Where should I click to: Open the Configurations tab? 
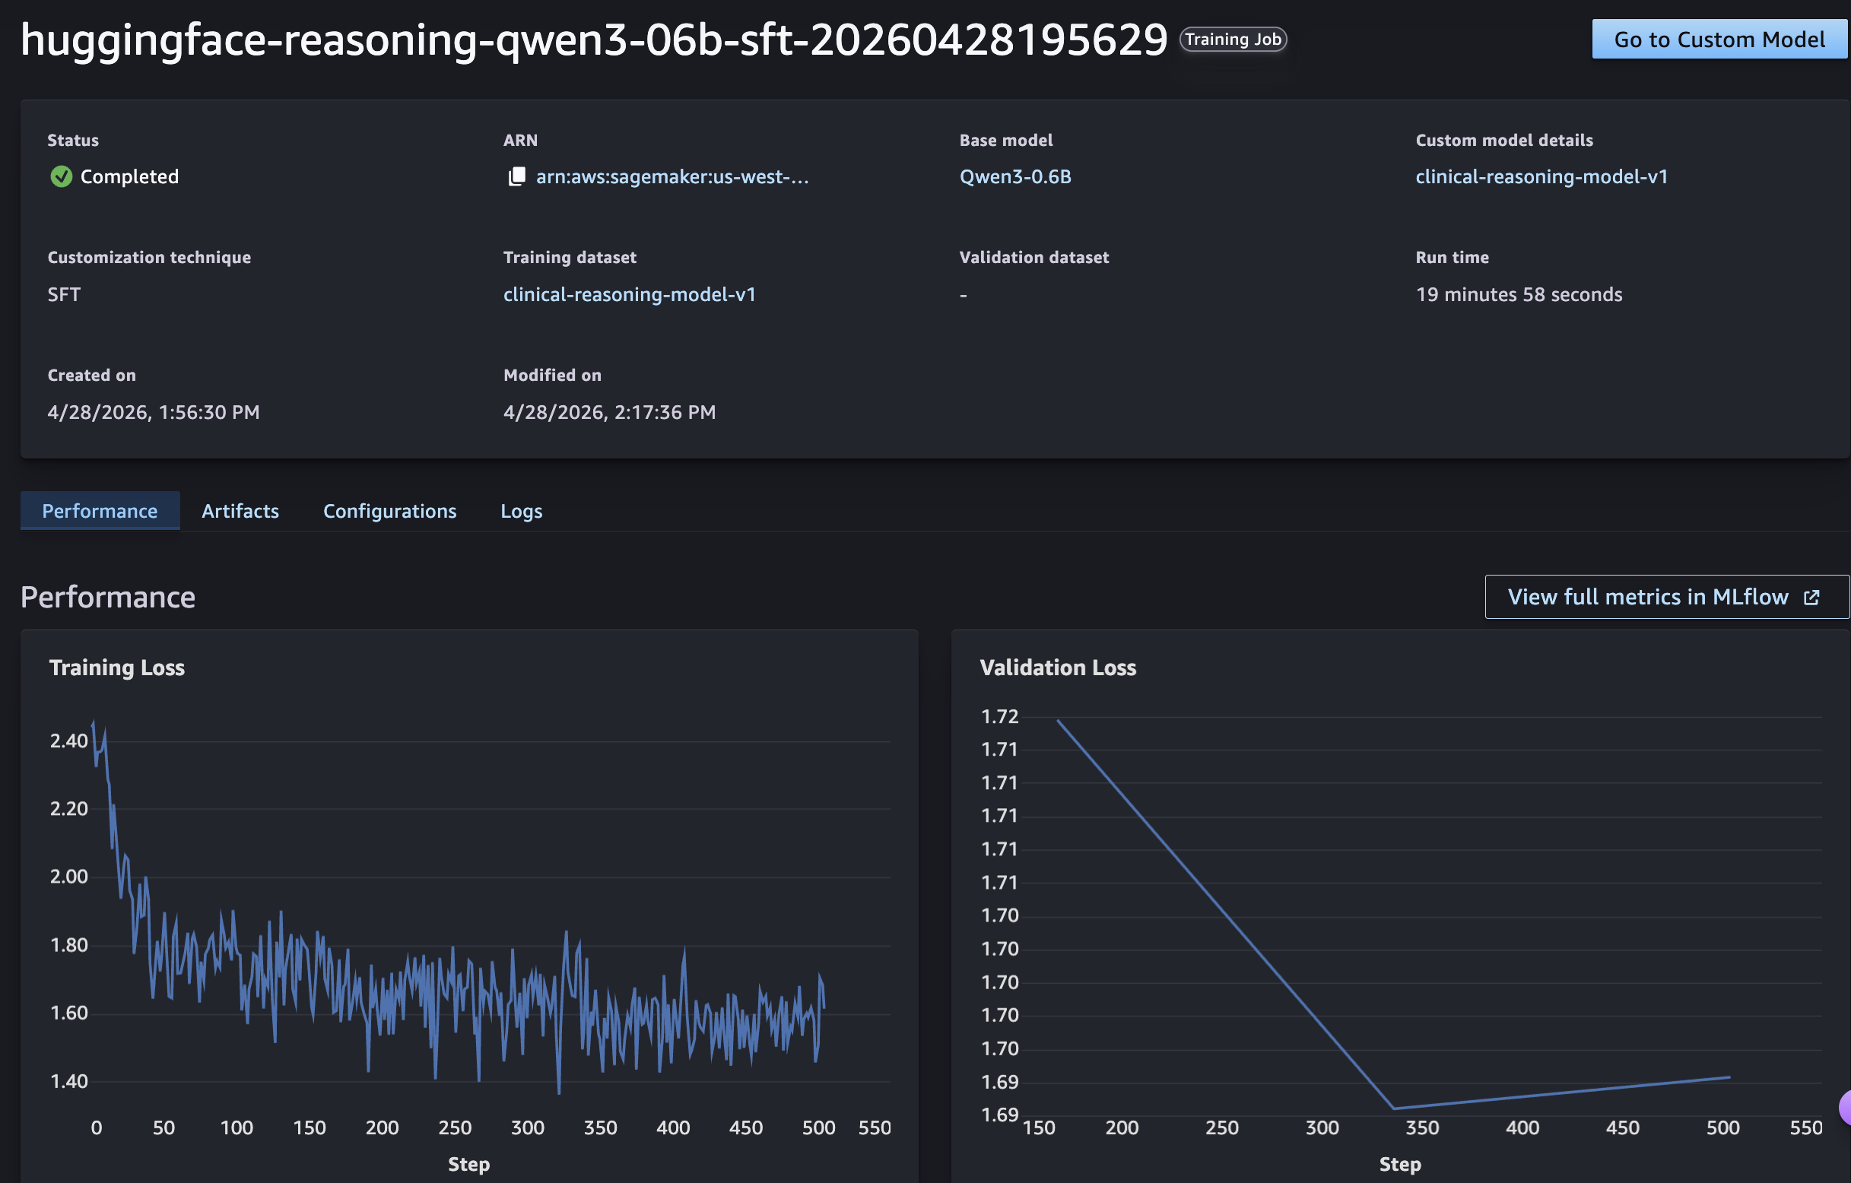[x=389, y=510]
